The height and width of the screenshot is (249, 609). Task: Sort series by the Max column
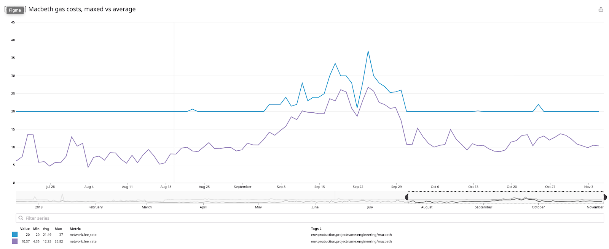coord(58,229)
